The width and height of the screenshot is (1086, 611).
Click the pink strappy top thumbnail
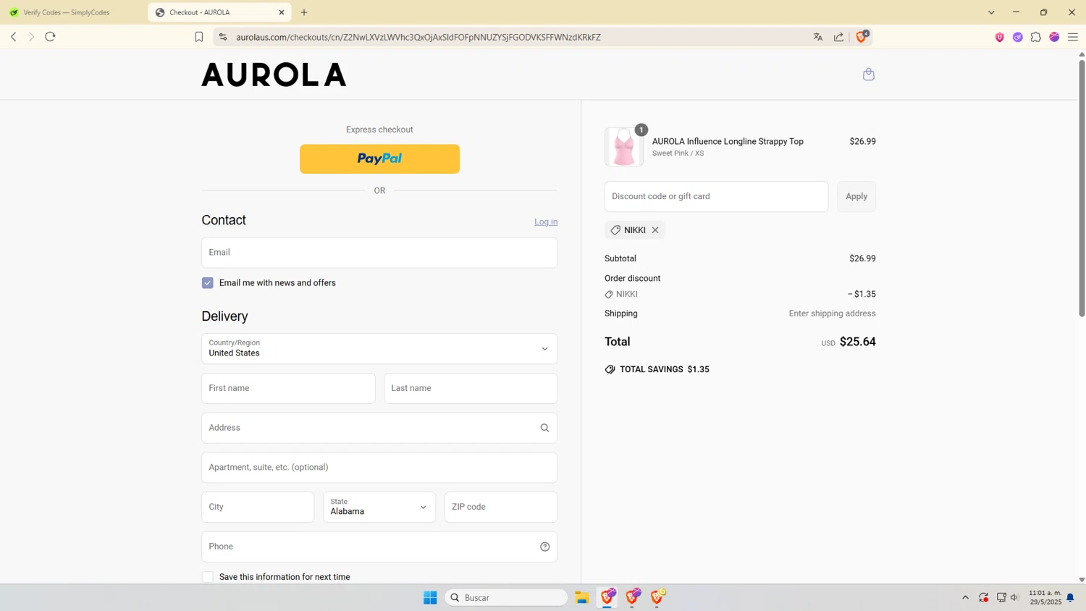click(624, 147)
